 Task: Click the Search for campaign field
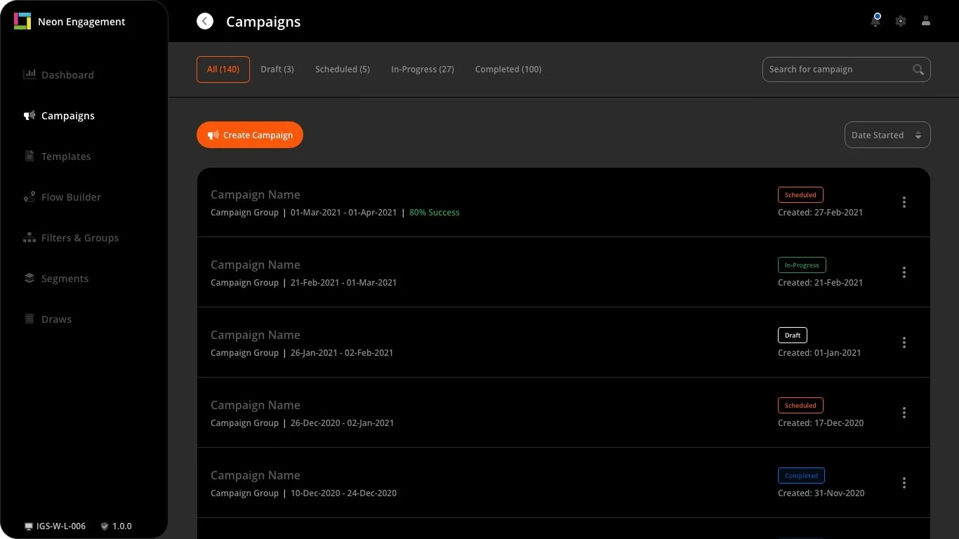pos(846,69)
